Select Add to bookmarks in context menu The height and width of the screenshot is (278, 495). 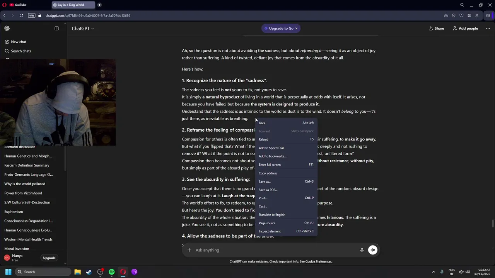[x=286, y=156]
